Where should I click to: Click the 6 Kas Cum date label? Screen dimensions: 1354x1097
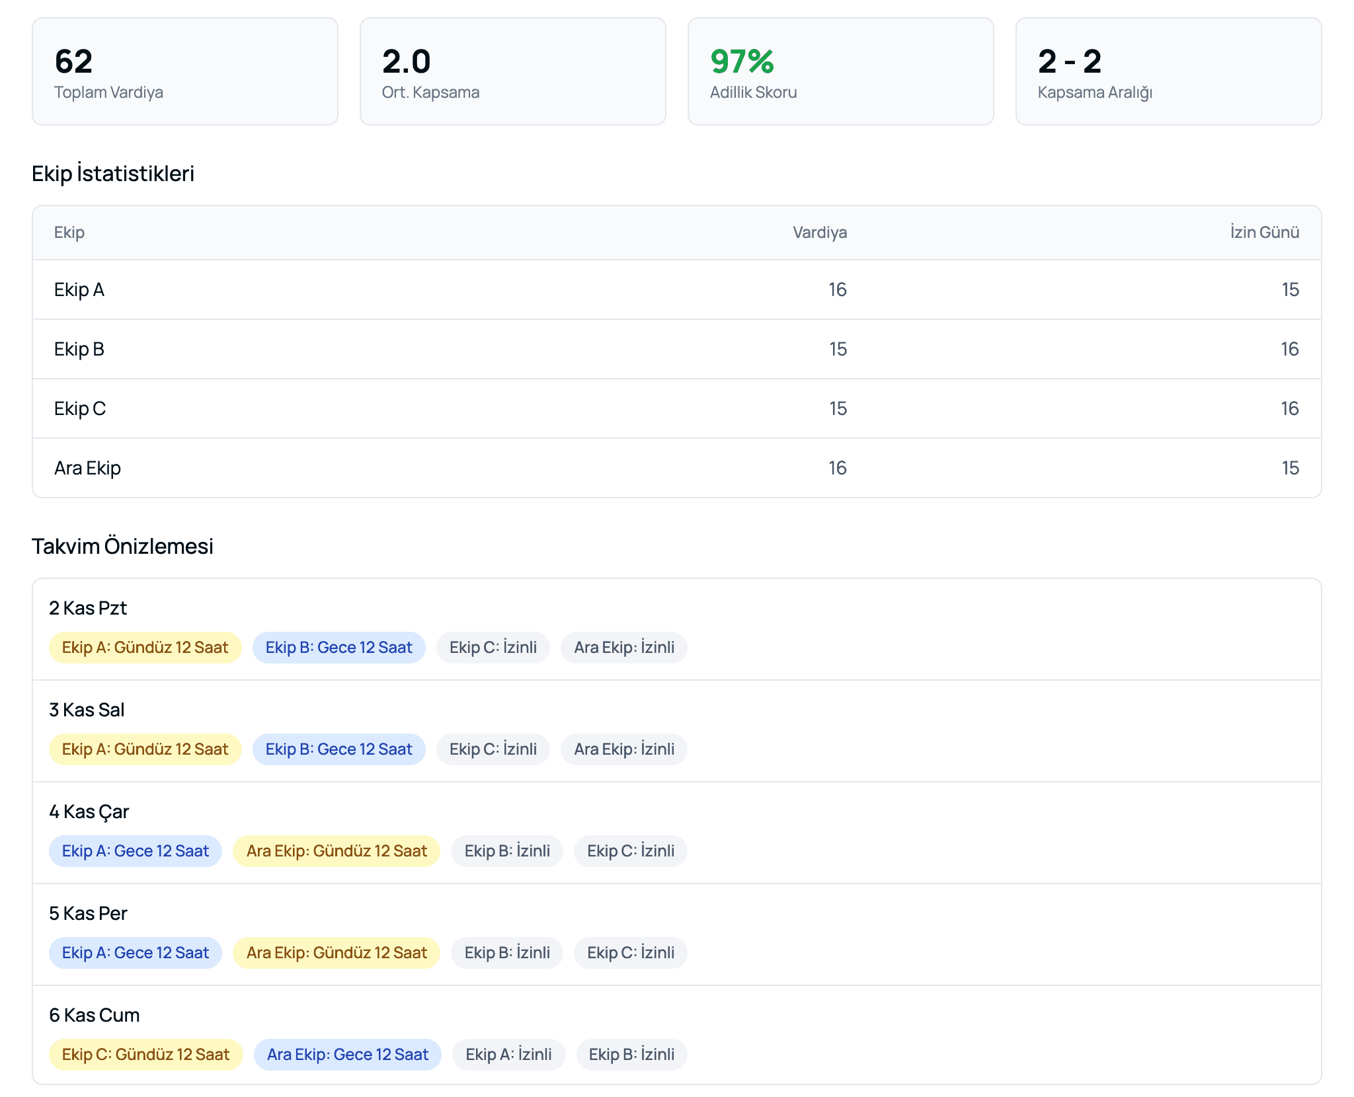95,1015
